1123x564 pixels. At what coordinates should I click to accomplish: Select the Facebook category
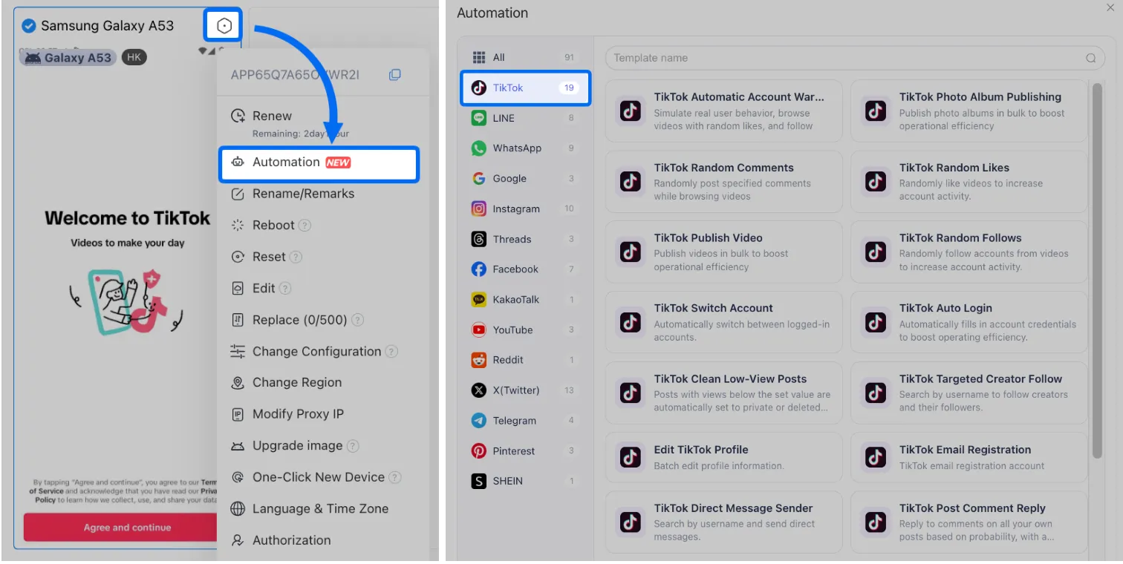click(x=524, y=269)
